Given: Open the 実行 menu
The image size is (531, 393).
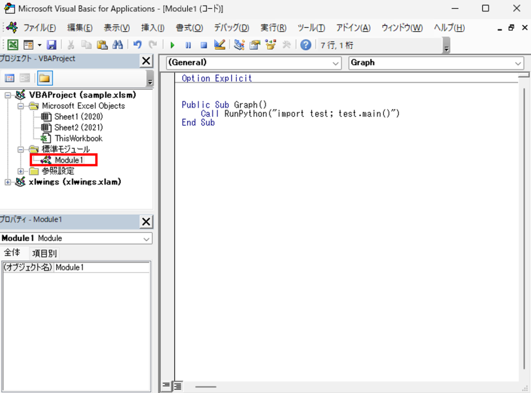Looking at the screenshot, I should coord(273,28).
